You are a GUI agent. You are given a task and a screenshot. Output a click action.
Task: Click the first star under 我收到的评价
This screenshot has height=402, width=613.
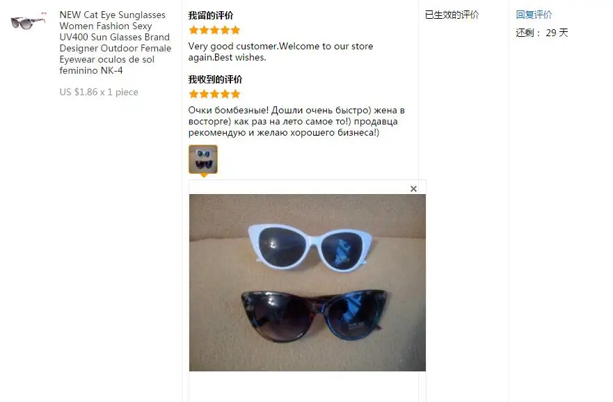click(193, 94)
